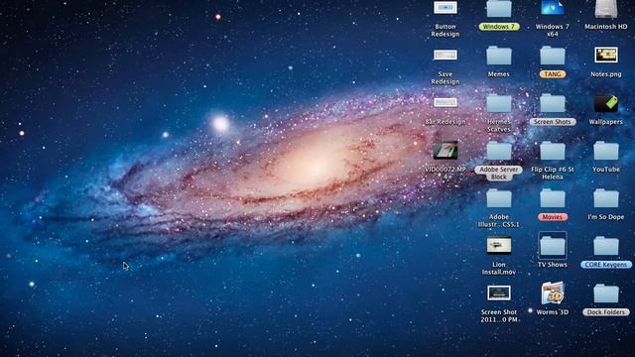Click the 'YouTube' label text
Screen dimensions: 635x357
pyautogui.click(x=606, y=170)
